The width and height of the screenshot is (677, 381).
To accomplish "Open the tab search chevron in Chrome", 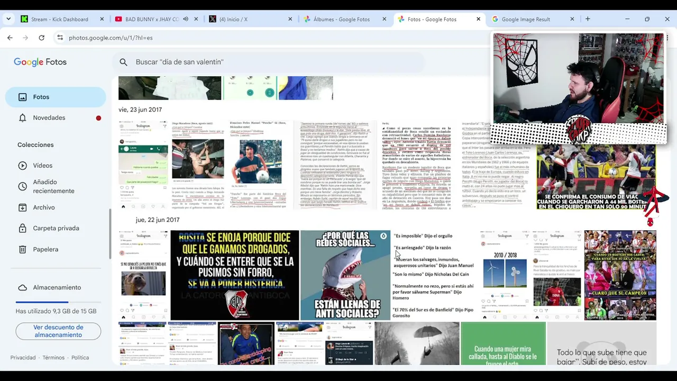I will point(8,19).
